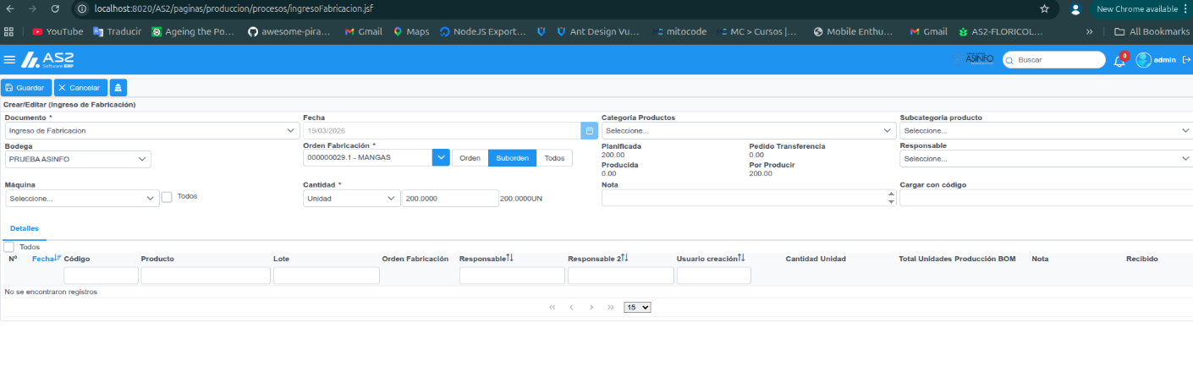Open the Fecha calendar picker icon
Screen dimensions: 1193x372
click(589, 131)
